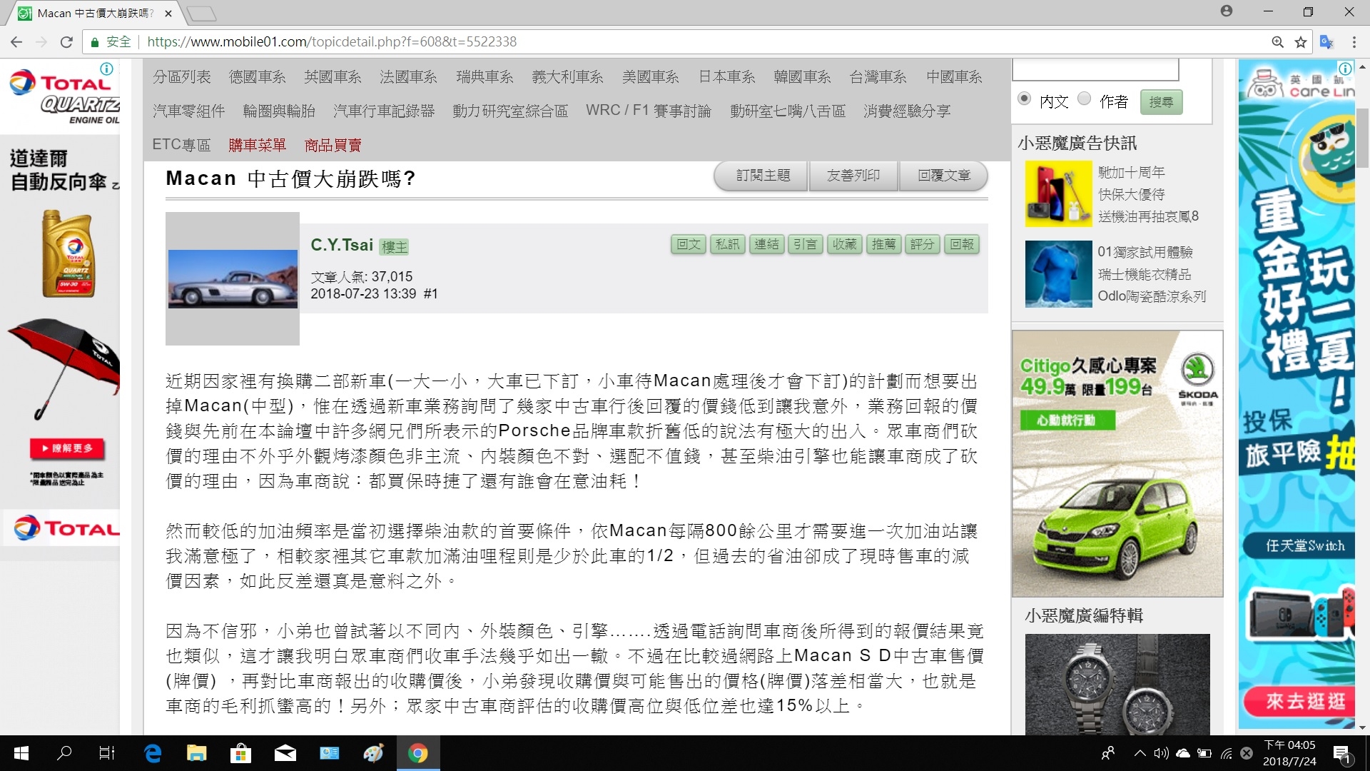The image size is (1370, 771).
Task: Open C.Y.Tsai's user profile link
Action: point(342,245)
